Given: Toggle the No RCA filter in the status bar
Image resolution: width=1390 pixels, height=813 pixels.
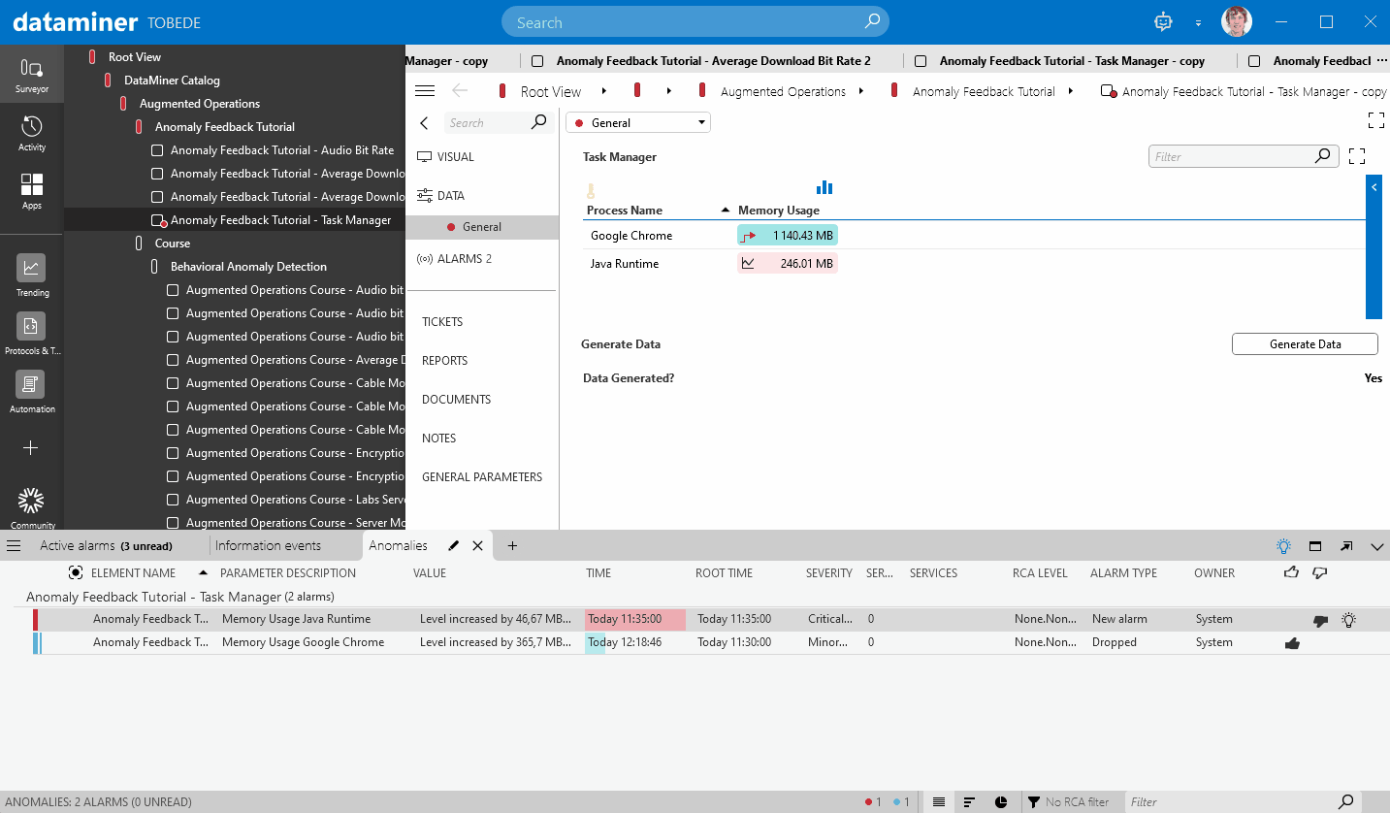Looking at the screenshot, I should tap(1073, 801).
